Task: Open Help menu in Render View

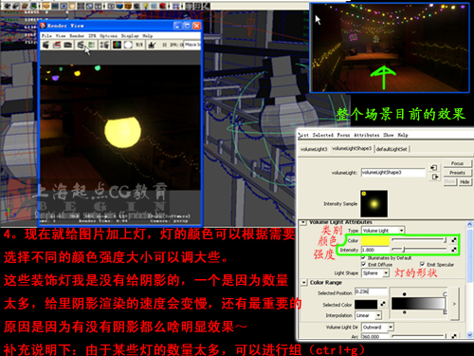Action: click(147, 36)
